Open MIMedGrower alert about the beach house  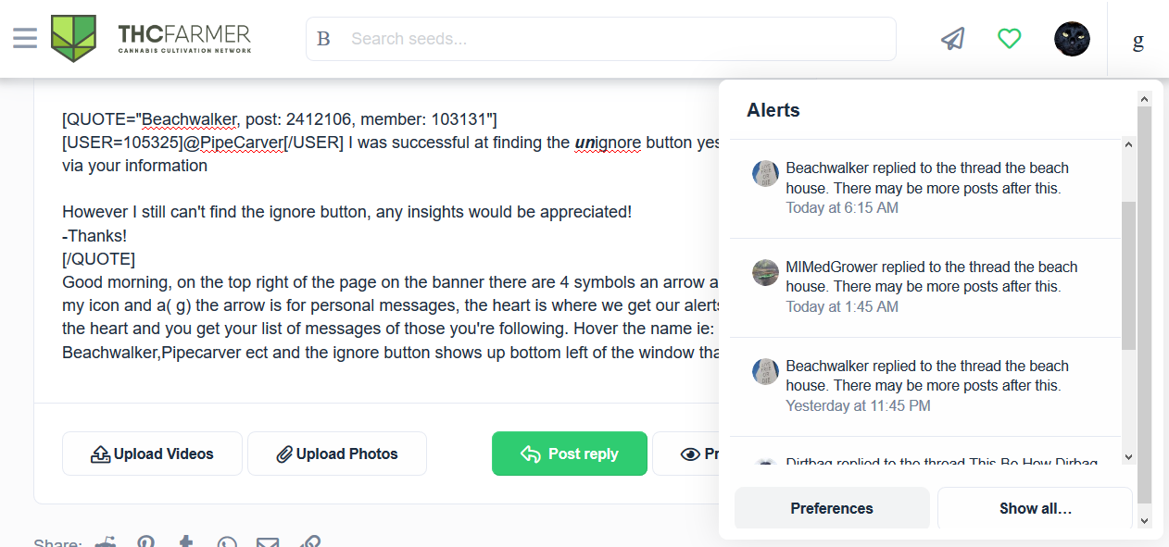click(x=925, y=287)
